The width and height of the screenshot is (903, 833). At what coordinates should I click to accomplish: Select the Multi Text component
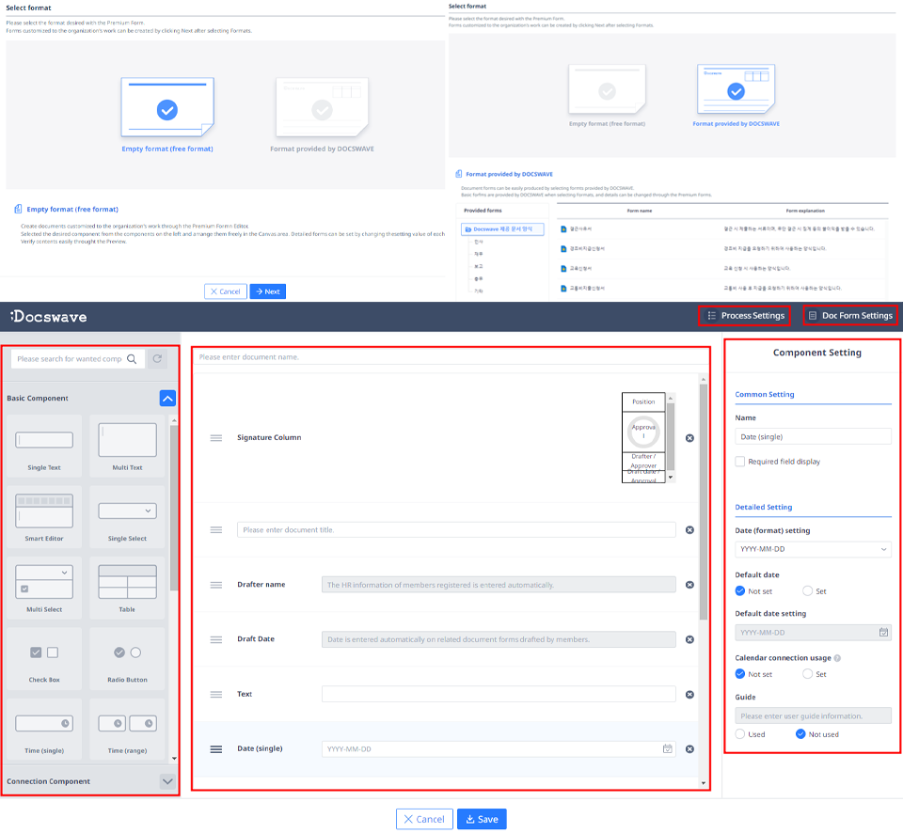click(x=127, y=447)
